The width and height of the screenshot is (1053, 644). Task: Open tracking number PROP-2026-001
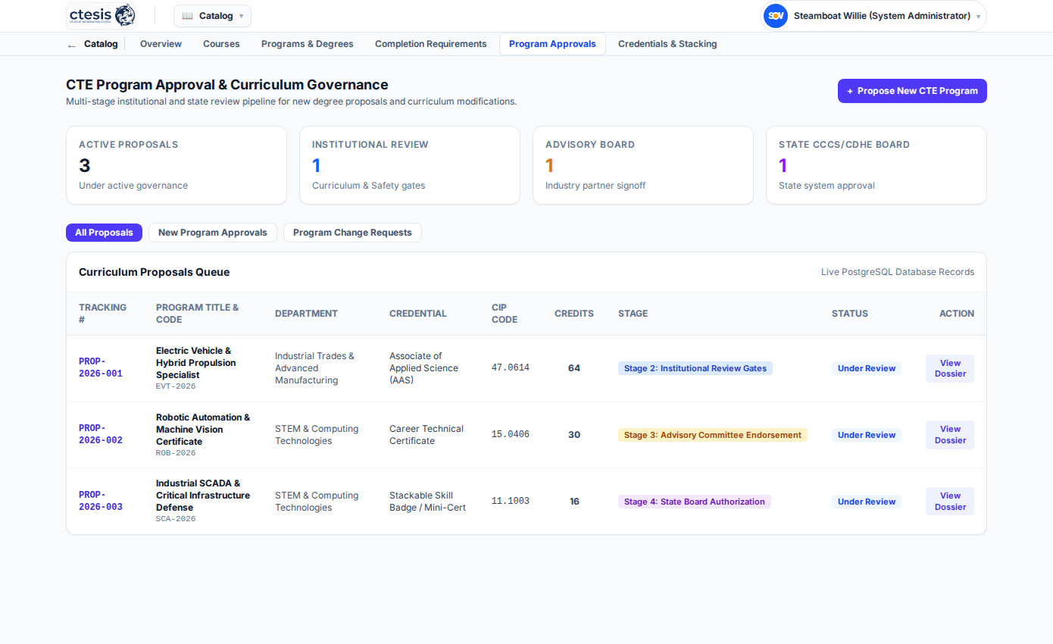101,367
